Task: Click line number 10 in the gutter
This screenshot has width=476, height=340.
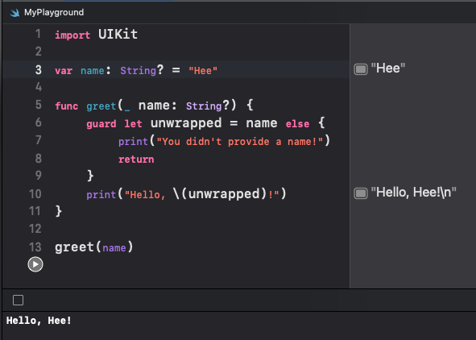Action: (x=35, y=193)
